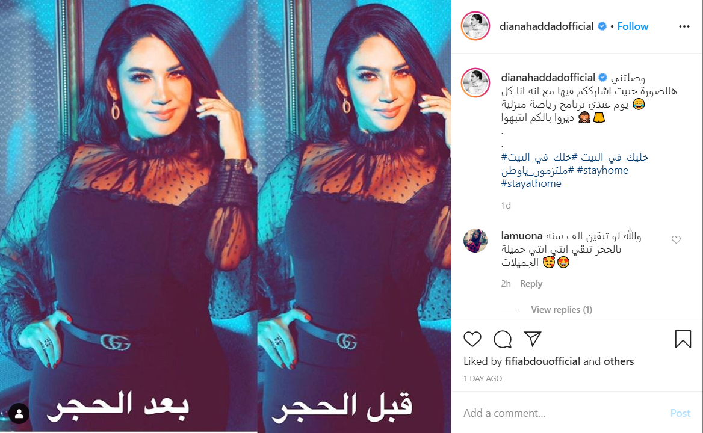Open lamuona username link in comment

(522, 236)
